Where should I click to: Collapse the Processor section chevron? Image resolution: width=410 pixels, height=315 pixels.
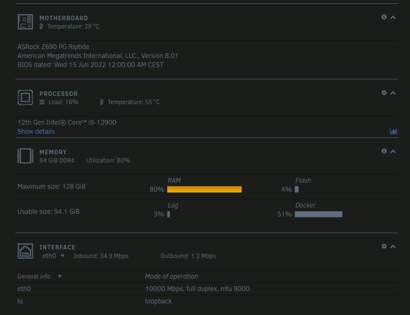393,93
